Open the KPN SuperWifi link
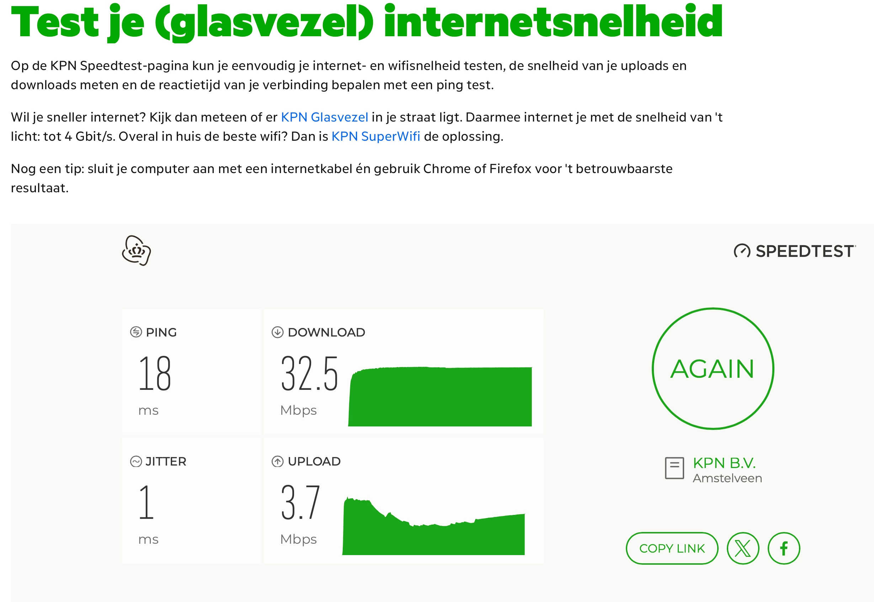 pos(375,136)
